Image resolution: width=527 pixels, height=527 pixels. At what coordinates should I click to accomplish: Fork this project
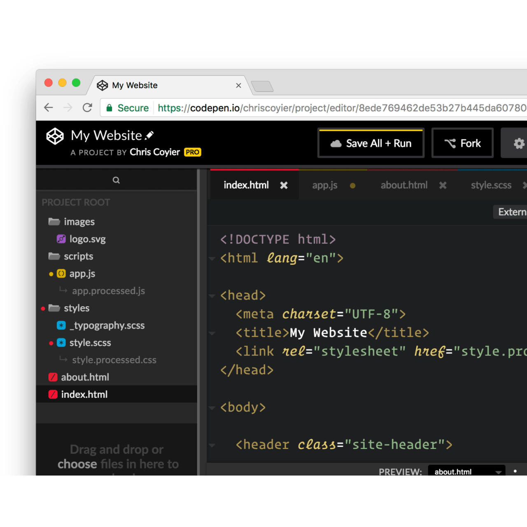[462, 143]
